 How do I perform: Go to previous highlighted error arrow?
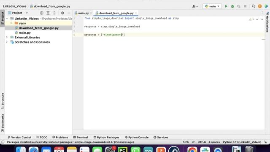(257, 19)
